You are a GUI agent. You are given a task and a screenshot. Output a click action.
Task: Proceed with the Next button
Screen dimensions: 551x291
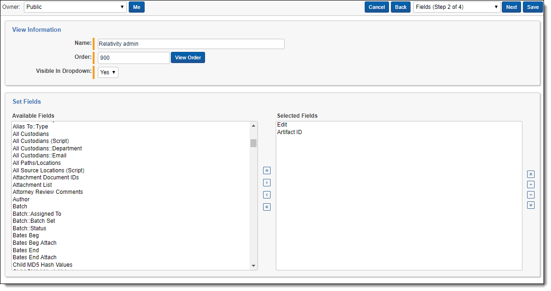tap(511, 7)
